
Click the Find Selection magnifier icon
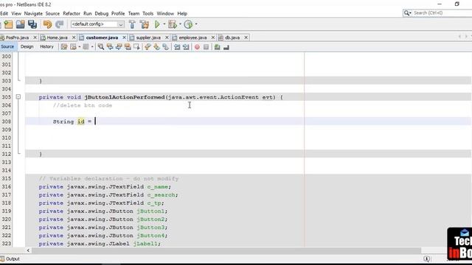[x=101, y=47]
